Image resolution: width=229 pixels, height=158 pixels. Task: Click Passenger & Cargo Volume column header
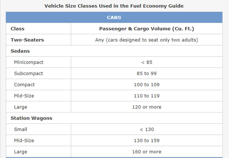(x=147, y=29)
